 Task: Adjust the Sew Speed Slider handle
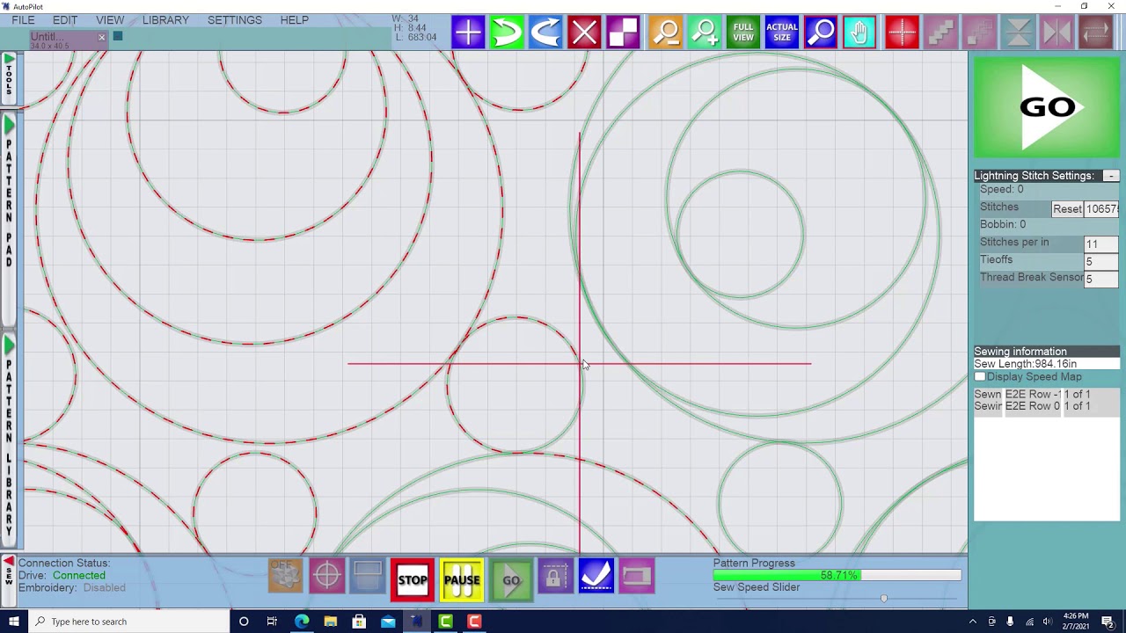point(884,599)
